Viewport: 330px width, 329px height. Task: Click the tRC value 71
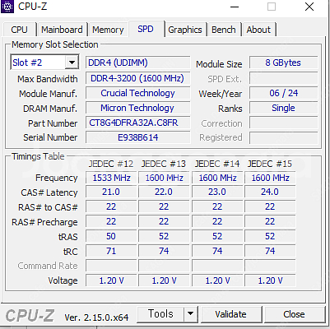(x=111, y=251)
